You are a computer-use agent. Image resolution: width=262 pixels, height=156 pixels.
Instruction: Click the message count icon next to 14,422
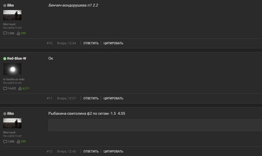pyautogui.click(x=5, y=88)
